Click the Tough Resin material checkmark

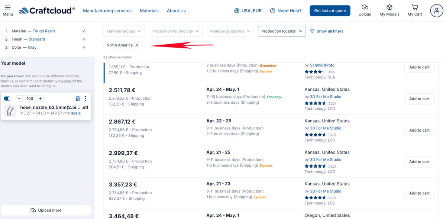(x=84, y=31)
